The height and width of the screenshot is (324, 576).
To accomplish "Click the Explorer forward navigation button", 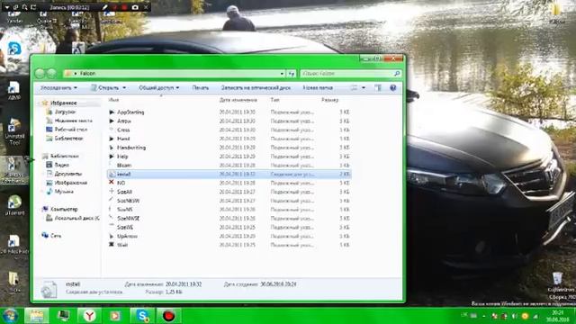I will 52,74.
